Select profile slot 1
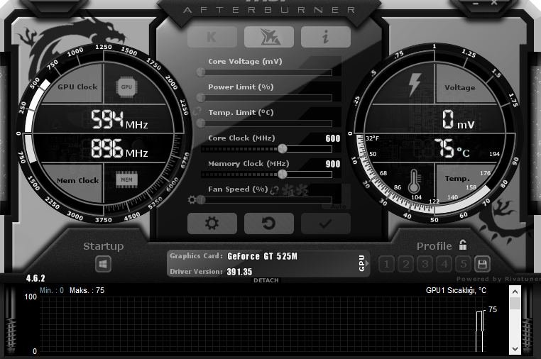 [386, 265]
